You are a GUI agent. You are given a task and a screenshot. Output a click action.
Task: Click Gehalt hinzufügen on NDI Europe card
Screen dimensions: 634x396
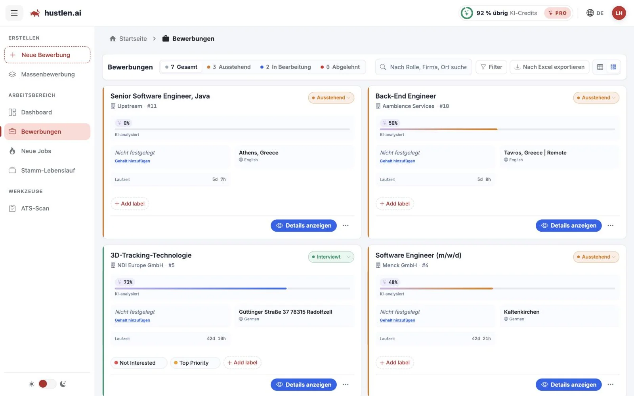(132, 320)
